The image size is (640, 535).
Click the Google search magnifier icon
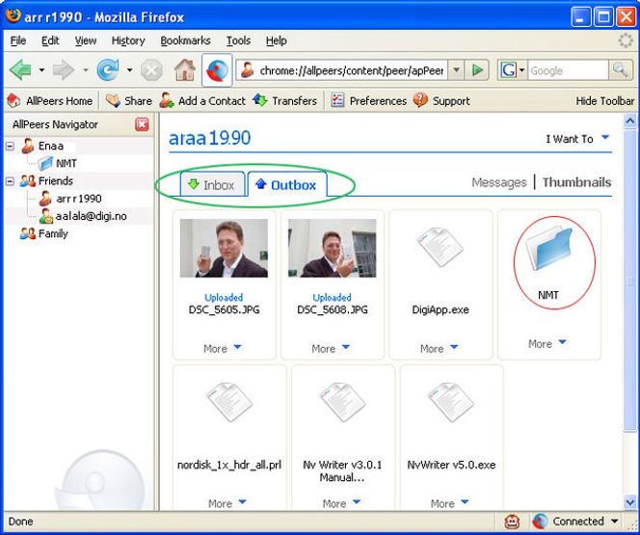(x=621, y=70)
